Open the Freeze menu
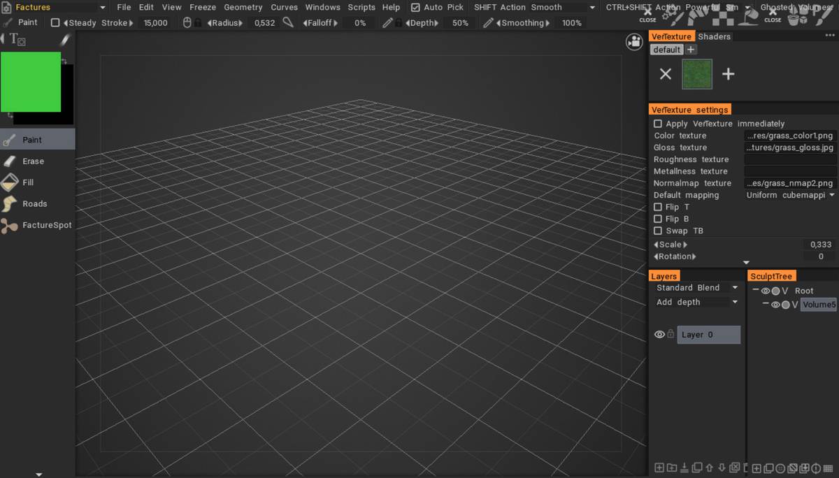839x478 pixels. click(203, 7)
